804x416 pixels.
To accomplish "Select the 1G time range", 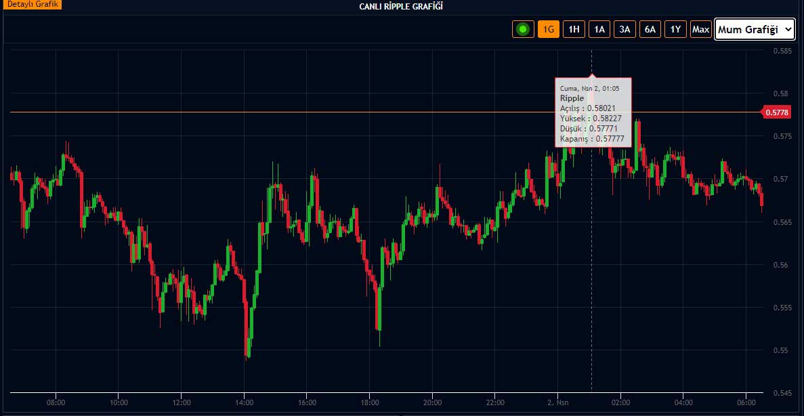I will point(549,29).
